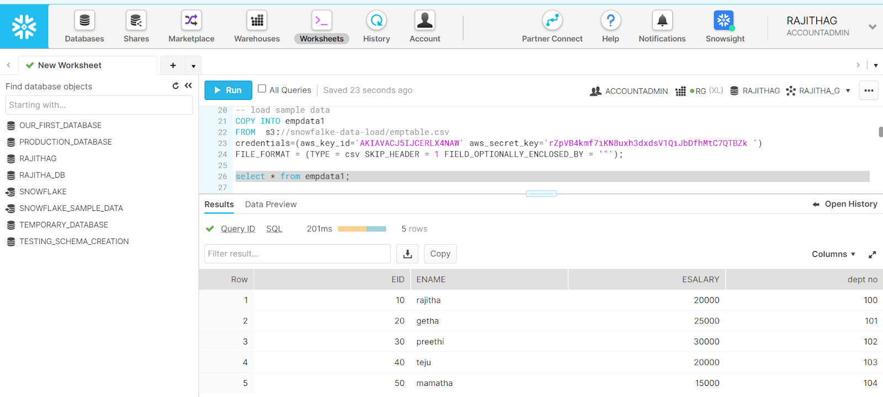Click the Snowflake logo home icon

[24, 26]
